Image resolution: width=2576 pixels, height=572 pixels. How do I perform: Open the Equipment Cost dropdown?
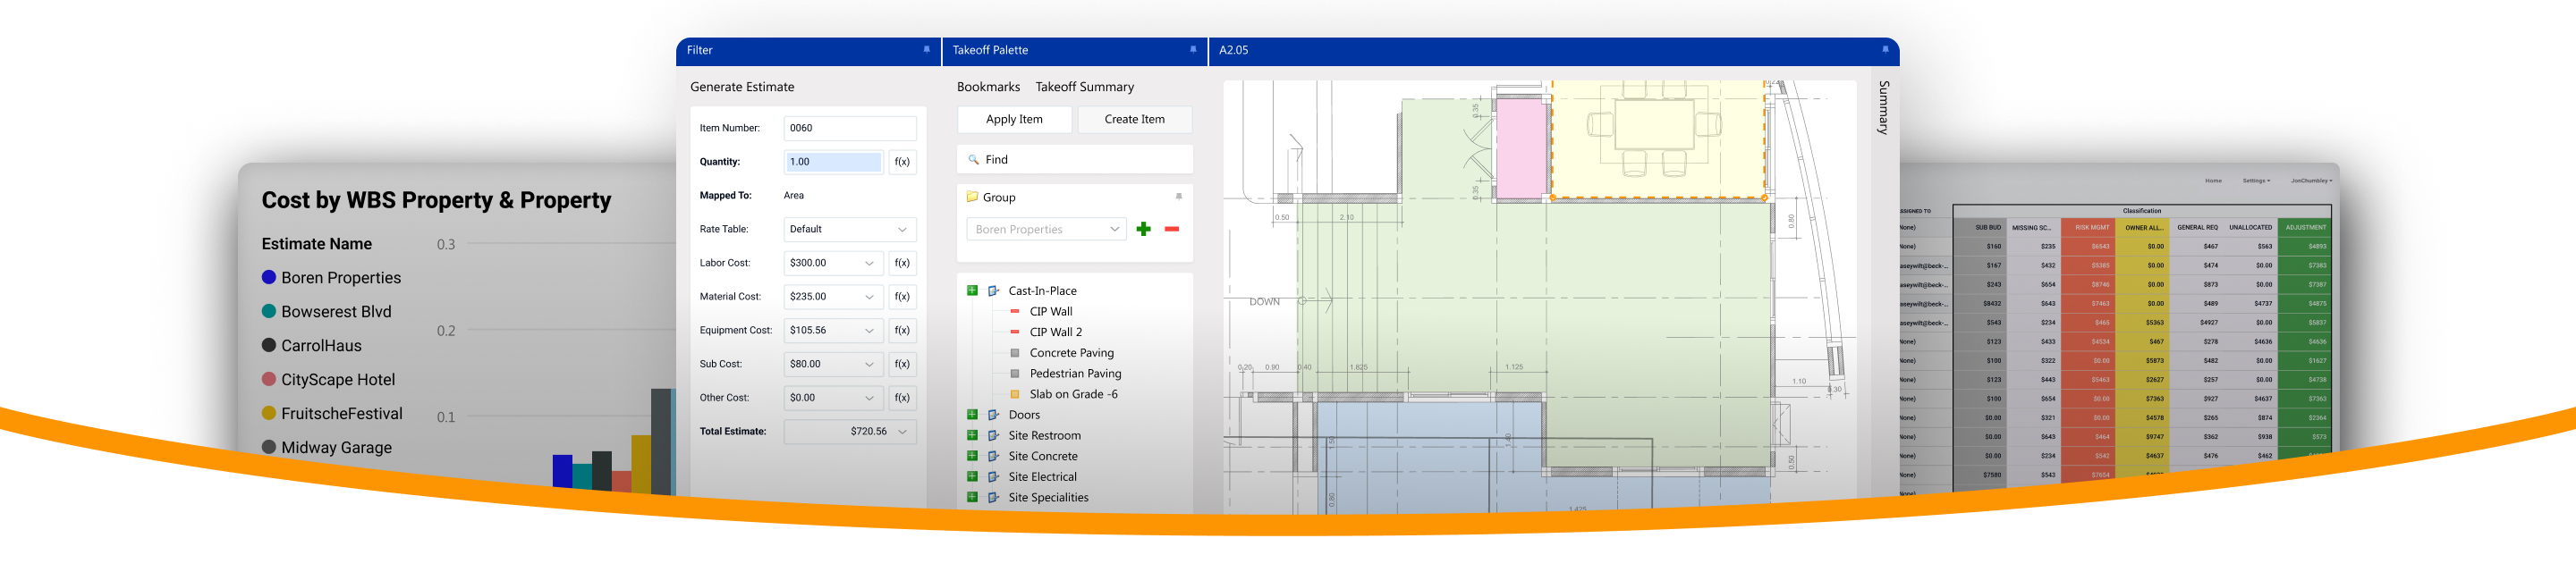pyautogui.click(x=869, y=330)
